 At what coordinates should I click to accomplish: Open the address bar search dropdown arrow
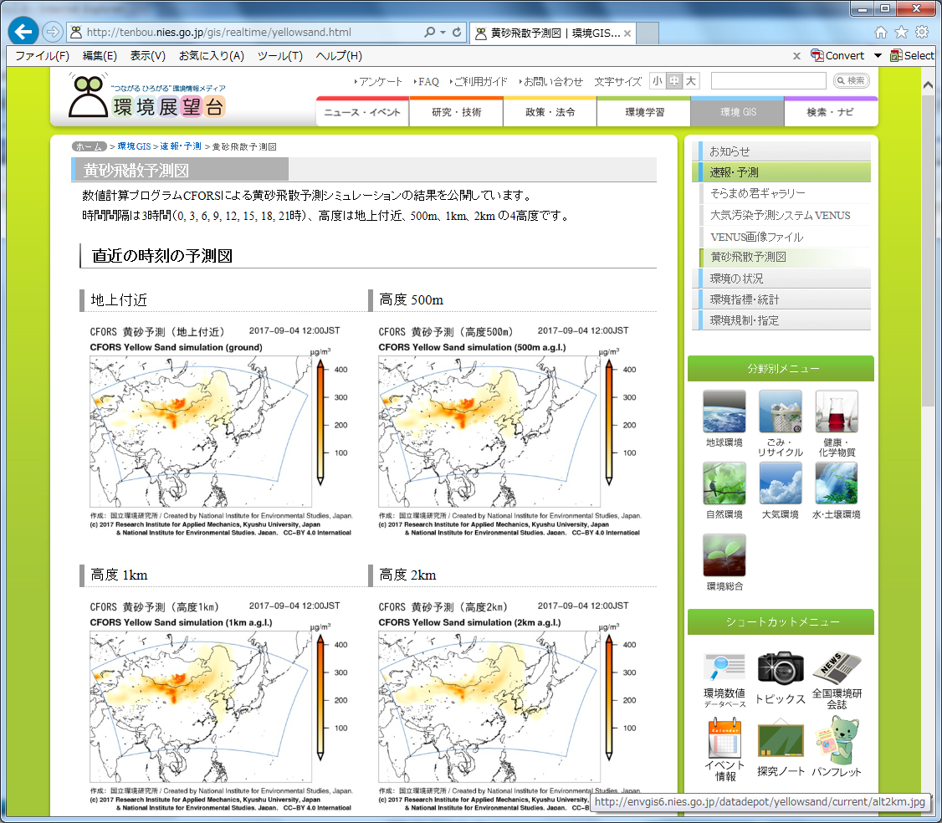pos(443,33)
